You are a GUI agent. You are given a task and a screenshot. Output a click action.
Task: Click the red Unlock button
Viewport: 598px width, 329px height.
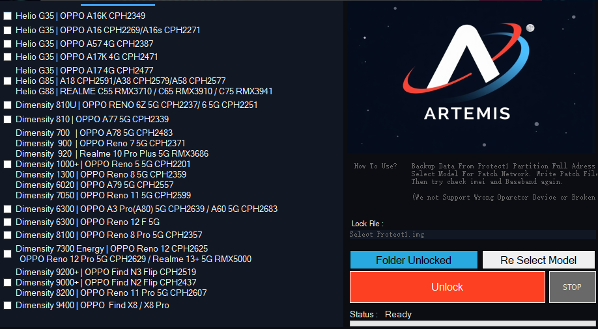pyautogui.click(x=448, y=287)
